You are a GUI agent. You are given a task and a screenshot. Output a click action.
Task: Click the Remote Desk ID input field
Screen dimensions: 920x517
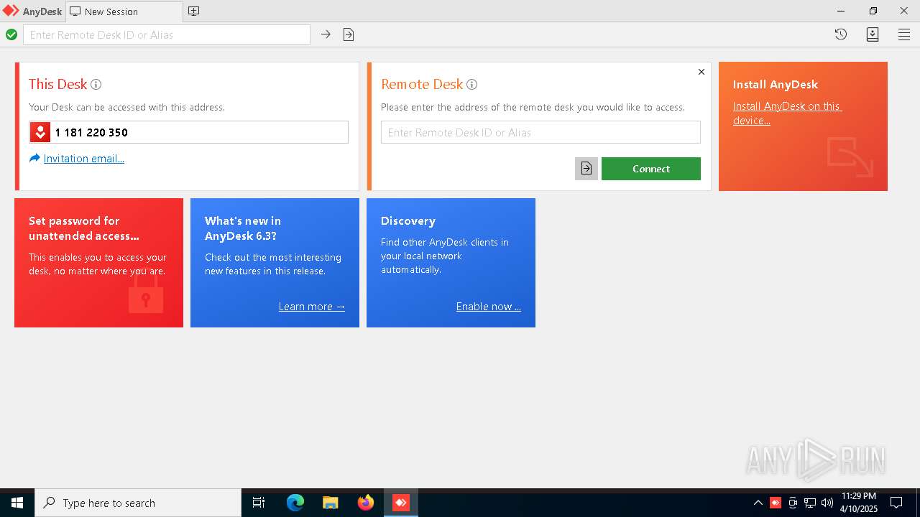pos(540,132)
